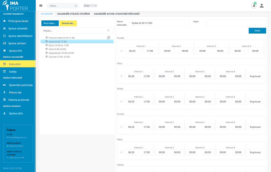271x172 pixels.
Task: Click calendar icon of Pracovní doba (5.30-17.30)
Action: tap(47, 38)
